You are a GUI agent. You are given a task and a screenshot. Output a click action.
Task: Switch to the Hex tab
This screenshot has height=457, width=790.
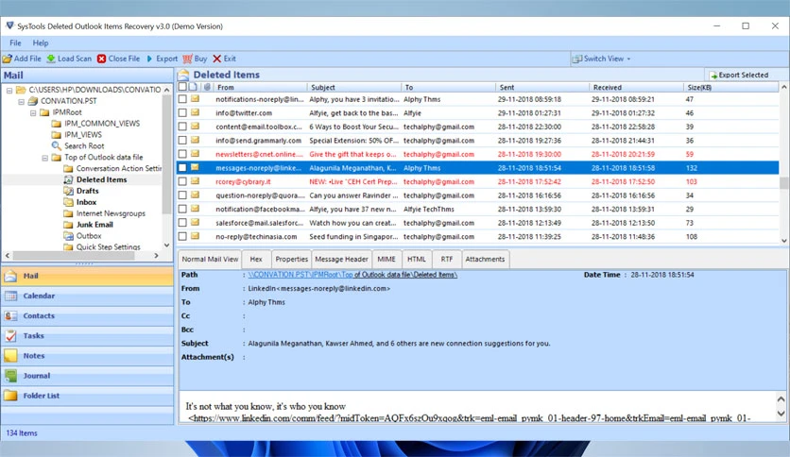click(x=256, y=260)
